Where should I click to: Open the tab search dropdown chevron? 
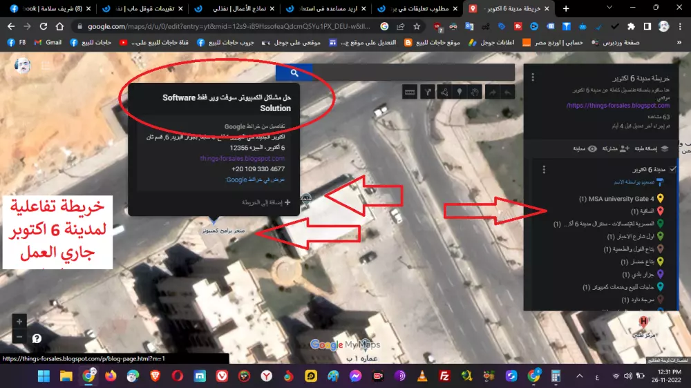tap(609, 8)
